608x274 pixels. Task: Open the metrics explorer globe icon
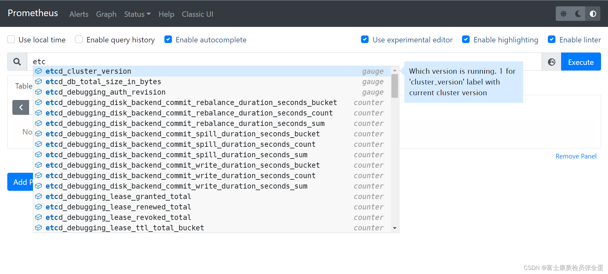[x=551, y=62]
